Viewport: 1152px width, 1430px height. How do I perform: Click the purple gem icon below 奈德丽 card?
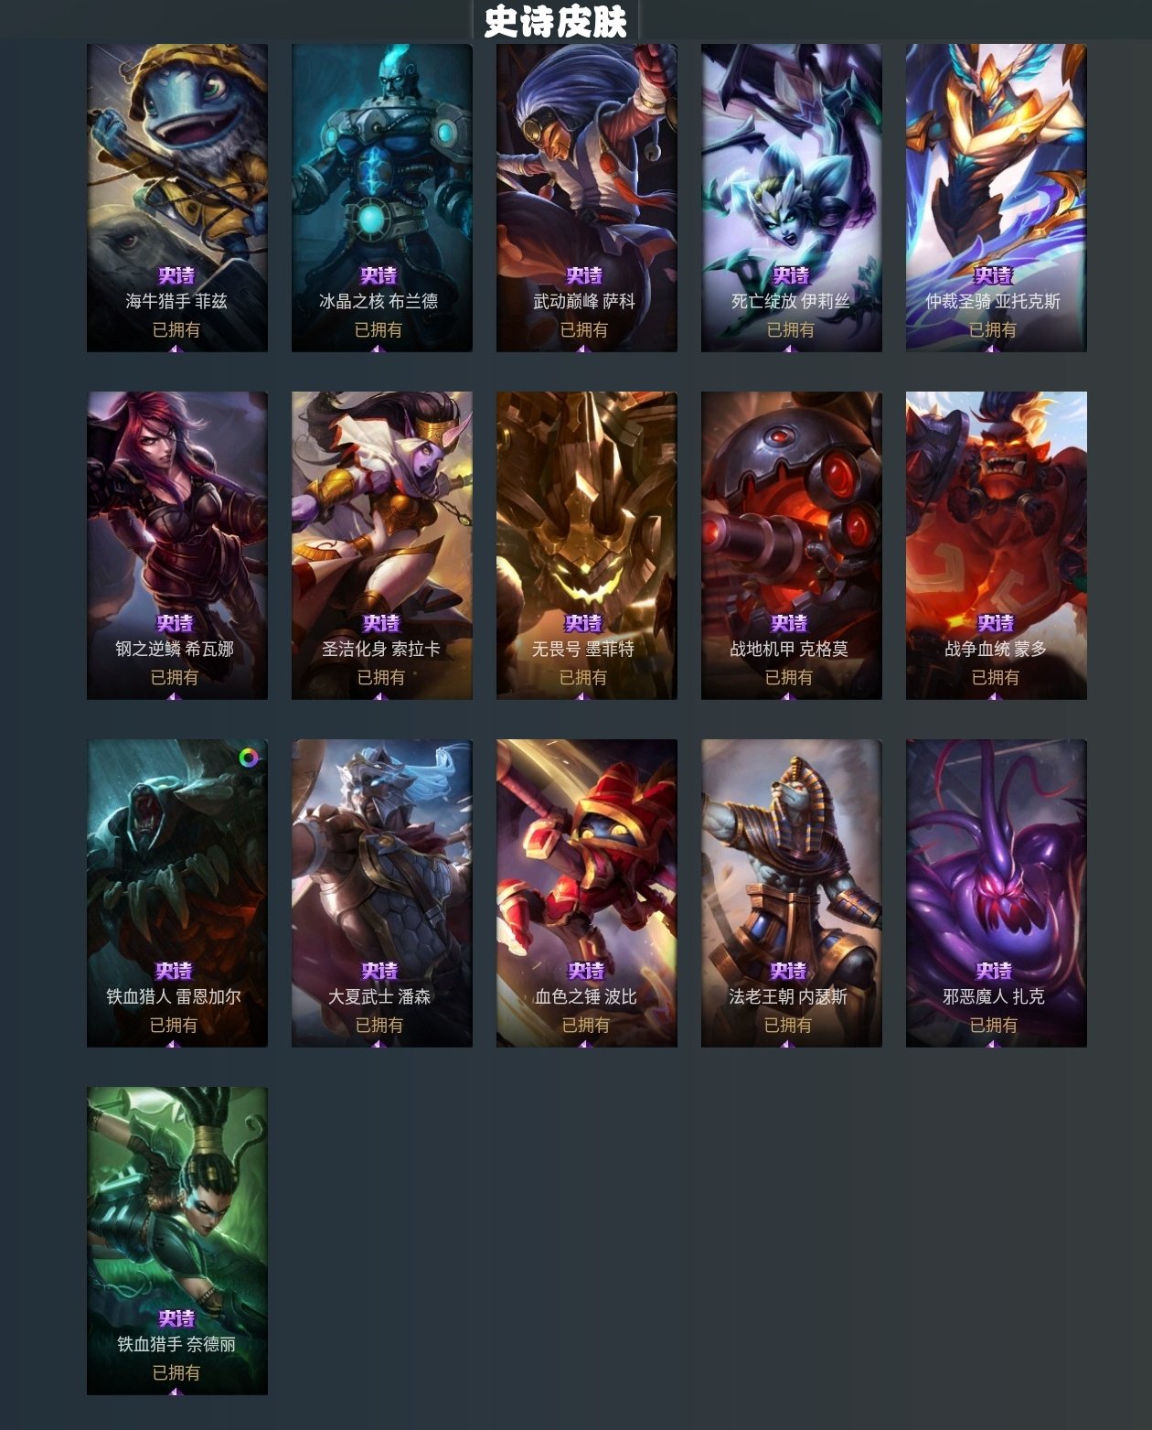176,1392
